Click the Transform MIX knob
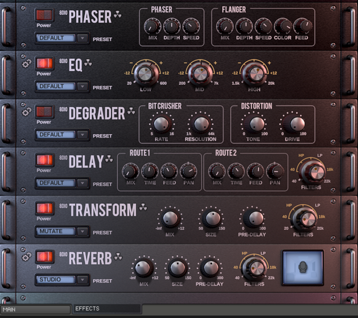Image resolution: width=358 pixels, height=318 pixels. (170, 218)
